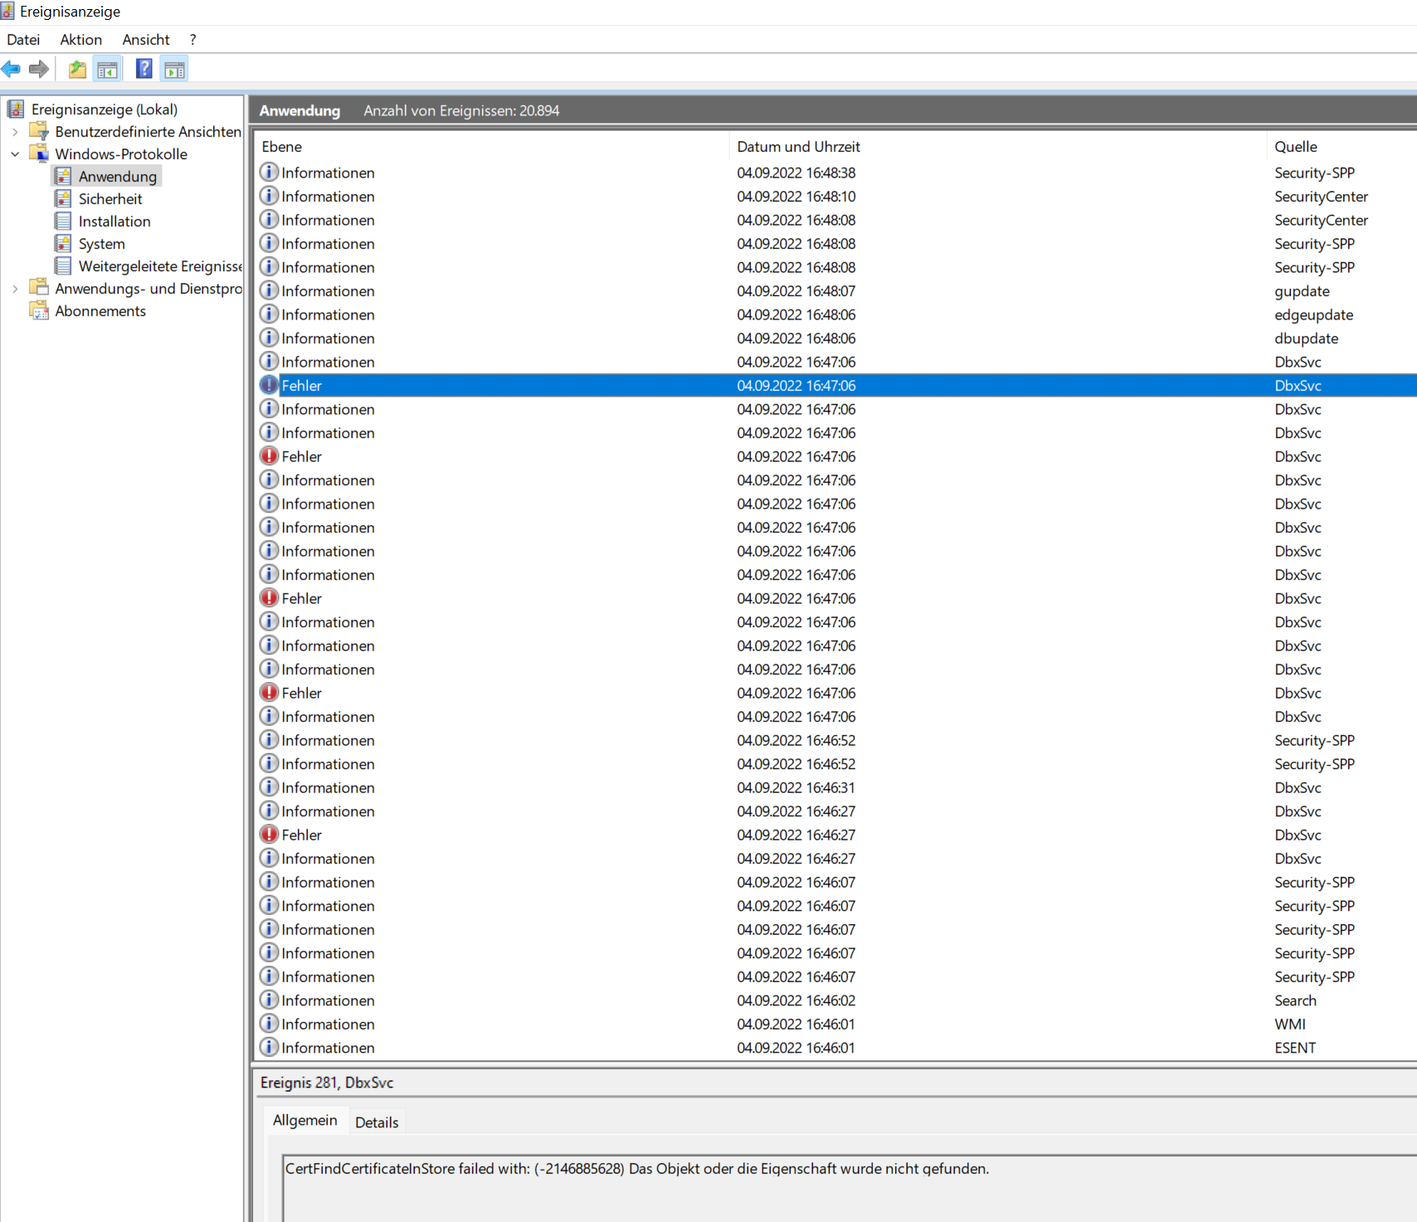Select Sicherheit log in tree
Screen dimensions: 1417x1222
[x=110, y=199]
